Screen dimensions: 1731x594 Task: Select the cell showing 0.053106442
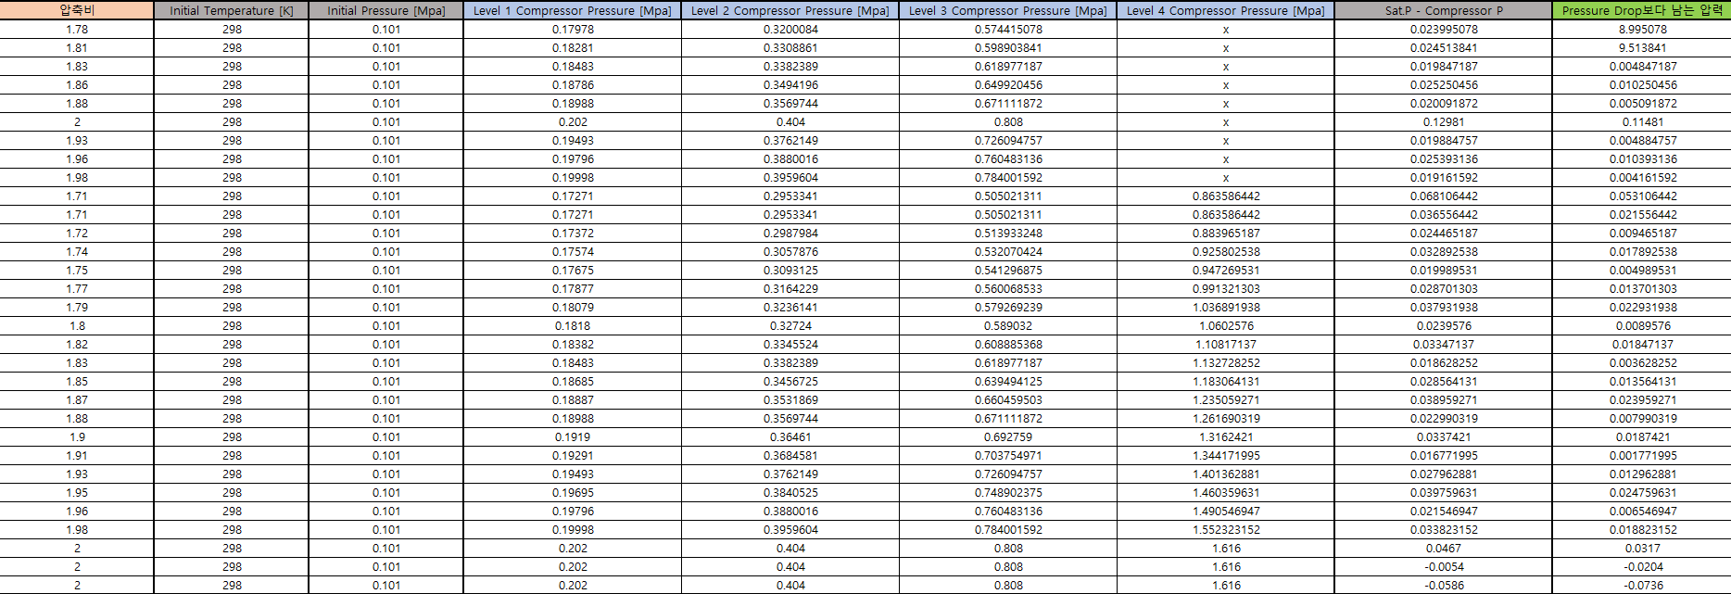coord(1643,196)
